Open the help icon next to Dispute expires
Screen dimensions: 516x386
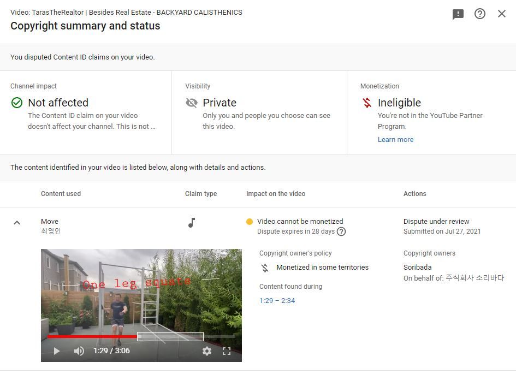tap(342, 231)
